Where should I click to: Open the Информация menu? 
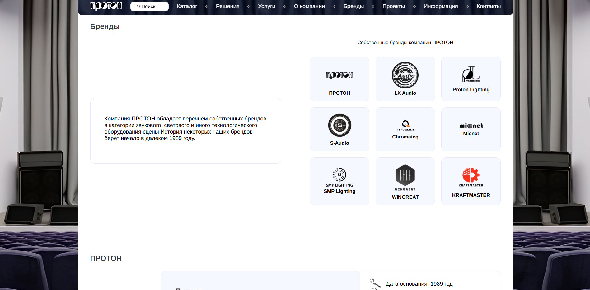click(441, 6)
